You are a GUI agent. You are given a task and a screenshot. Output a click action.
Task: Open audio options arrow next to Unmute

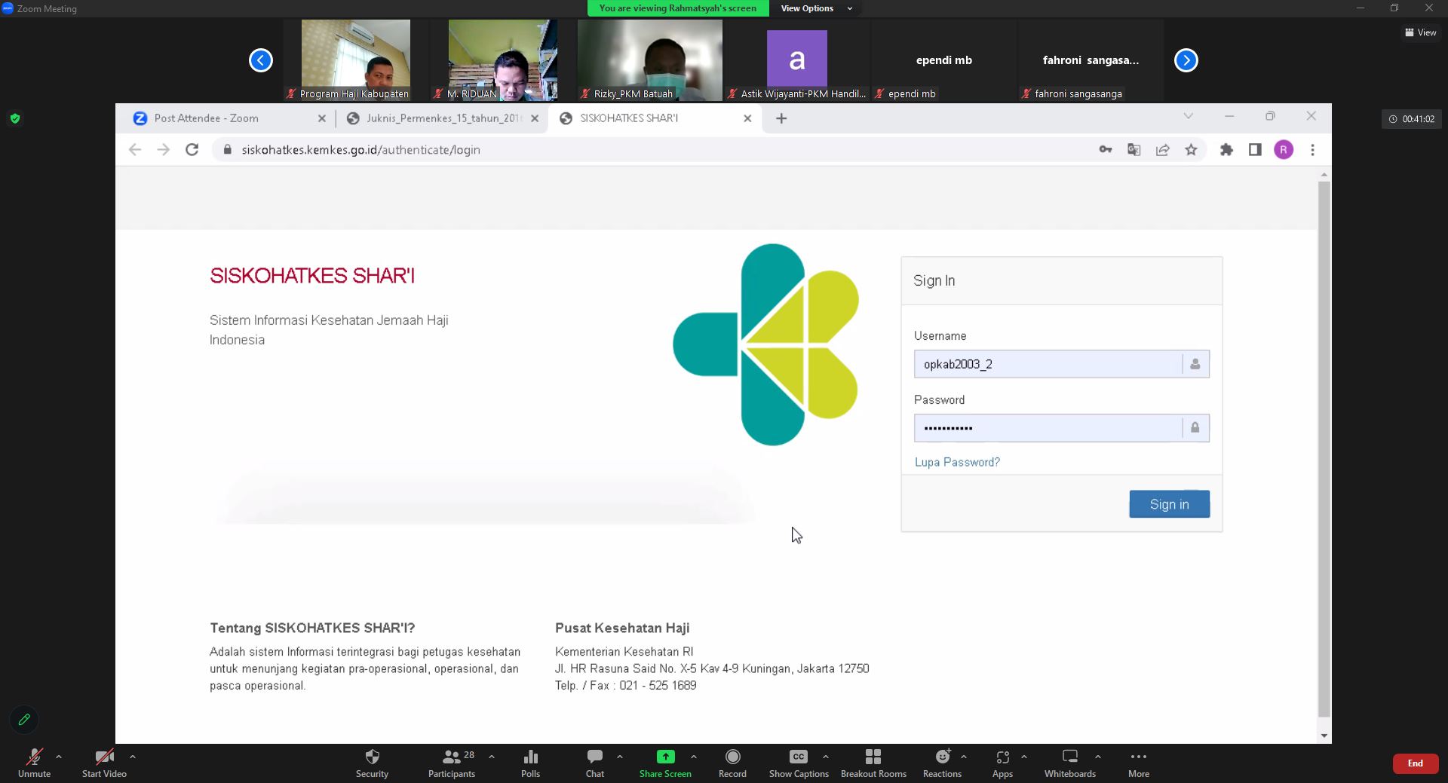(x=59, y=757)
